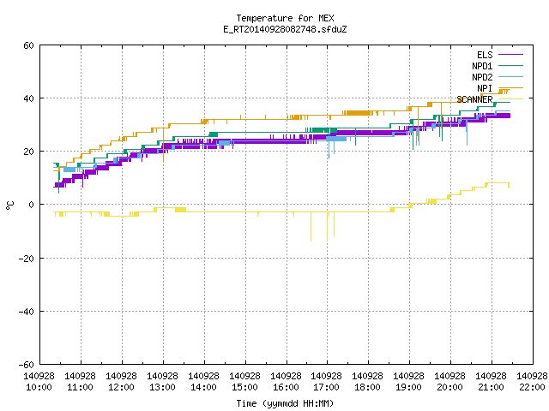Click the x-axis tick label 22:00
The height and width of the screenshot is (411, 549).
point(532,387)
